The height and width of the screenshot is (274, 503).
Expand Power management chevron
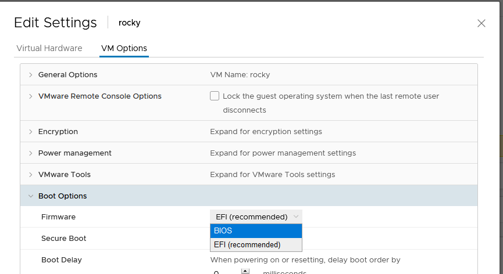(x=30, y=153)
